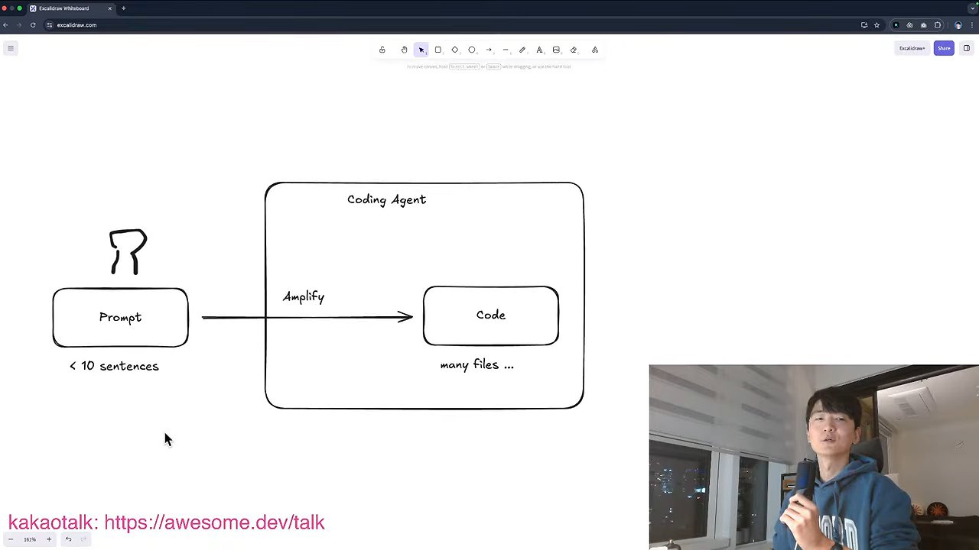The image size is (979, 550).
Task: Click the eye-shaped extension icon
Action: click(x=909, y=25)
